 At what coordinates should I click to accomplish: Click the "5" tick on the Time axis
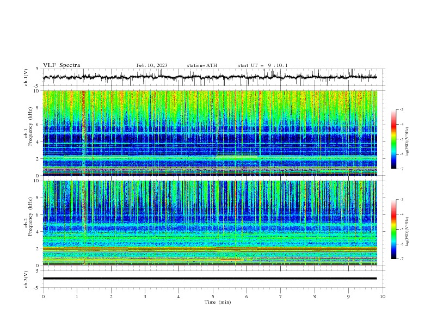pos(213,297)
